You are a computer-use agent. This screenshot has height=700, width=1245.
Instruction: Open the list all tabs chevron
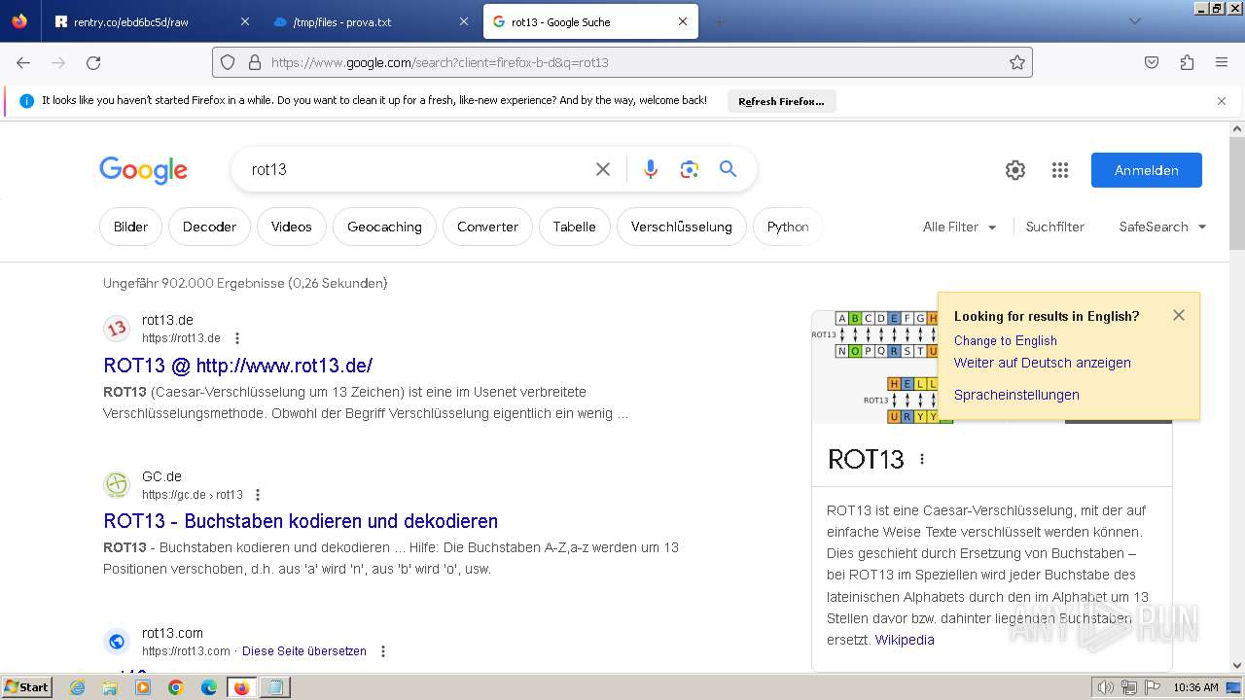click(1134, 21)
